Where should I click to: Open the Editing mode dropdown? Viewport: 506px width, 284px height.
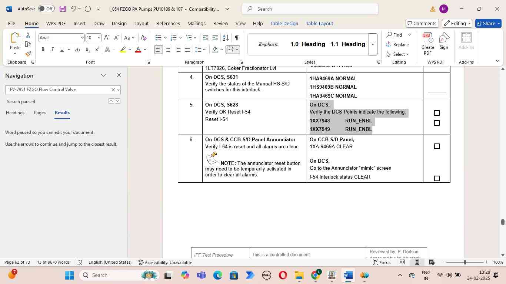tap(457, 23)
